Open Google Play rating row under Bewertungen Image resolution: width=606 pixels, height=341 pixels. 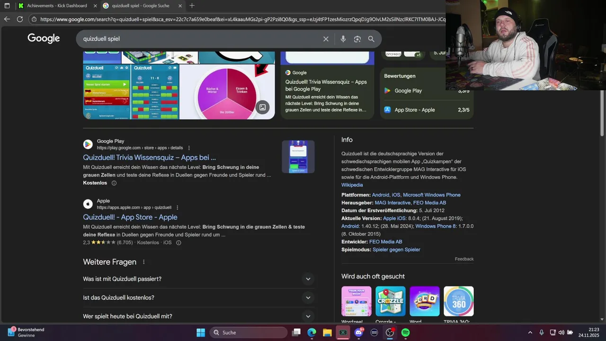(x=427, y=90)
